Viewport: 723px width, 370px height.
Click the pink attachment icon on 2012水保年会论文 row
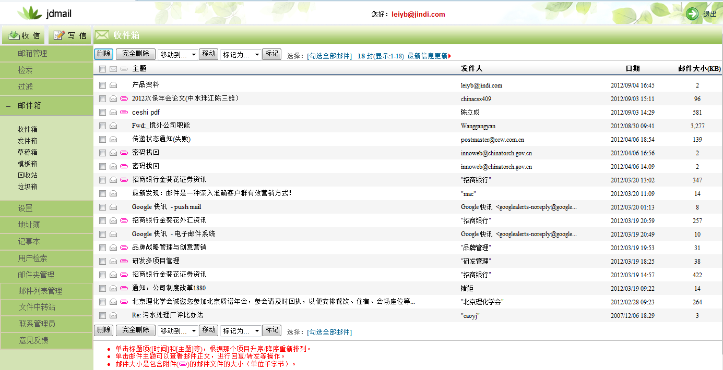click(124, 98)
